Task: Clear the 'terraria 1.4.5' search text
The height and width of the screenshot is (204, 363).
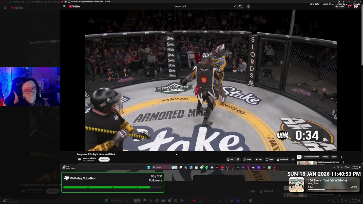Action: 235,6
